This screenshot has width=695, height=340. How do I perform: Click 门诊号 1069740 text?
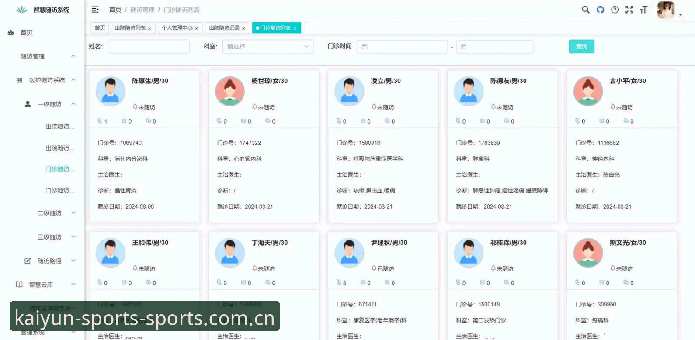point(120,143)
